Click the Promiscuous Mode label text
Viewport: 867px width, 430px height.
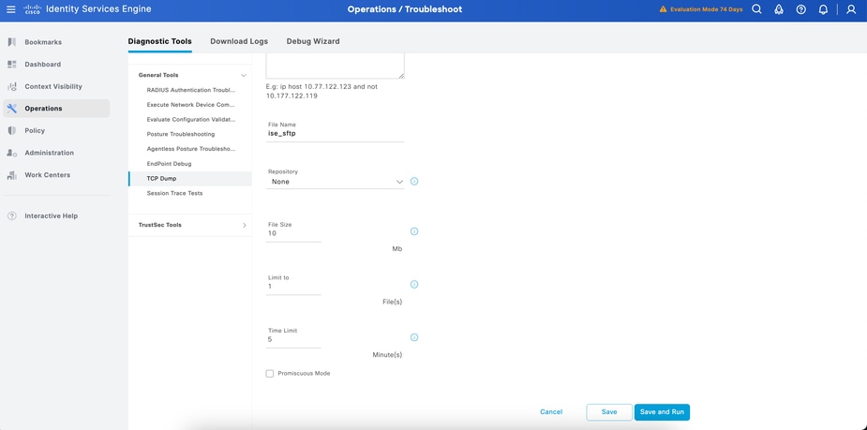coord(304,374)
